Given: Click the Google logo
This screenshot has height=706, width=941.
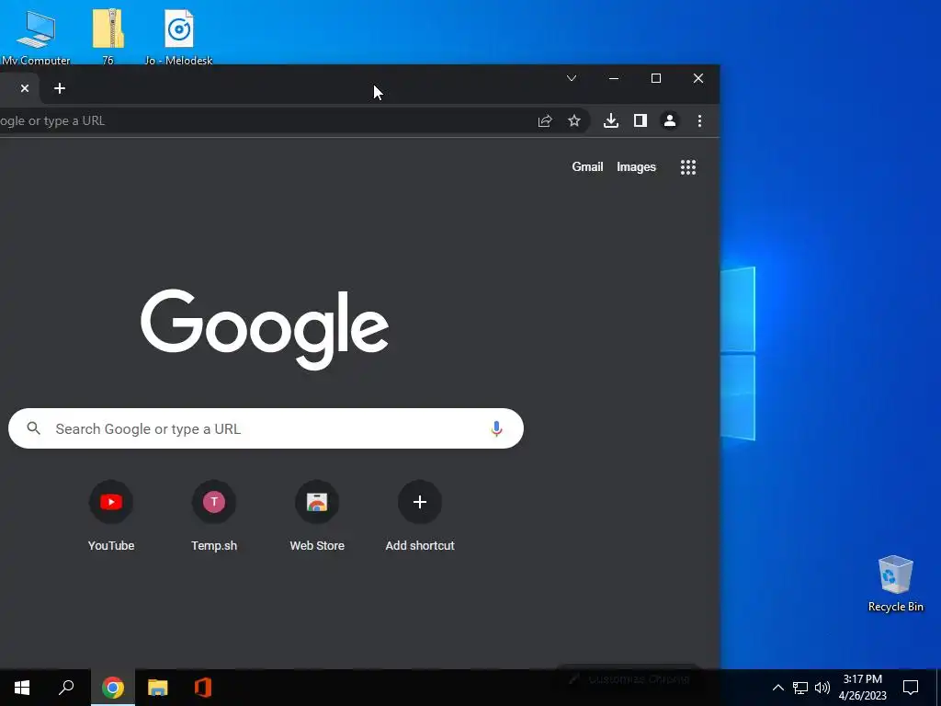Looking at the screenshot, I should 265,329.
